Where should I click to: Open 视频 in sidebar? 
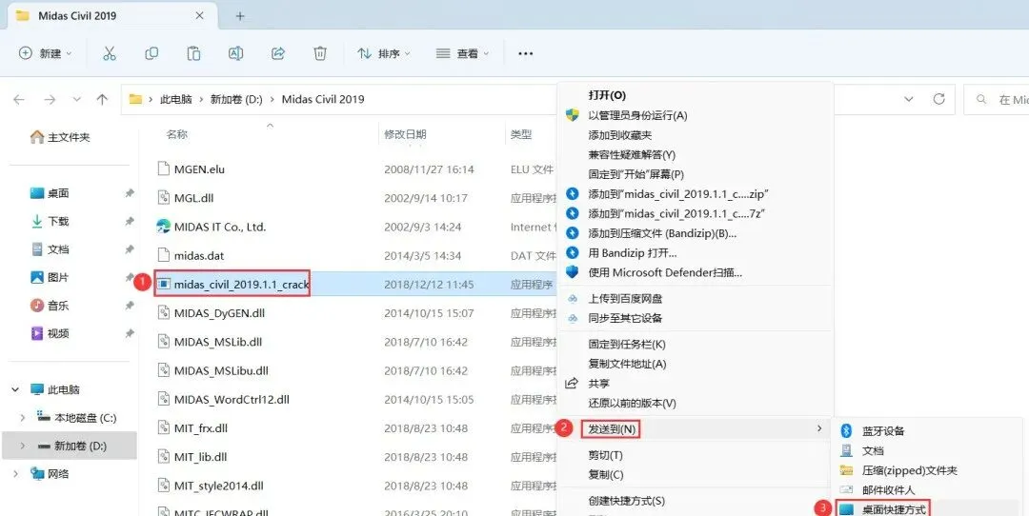click(x=50, y=334)
